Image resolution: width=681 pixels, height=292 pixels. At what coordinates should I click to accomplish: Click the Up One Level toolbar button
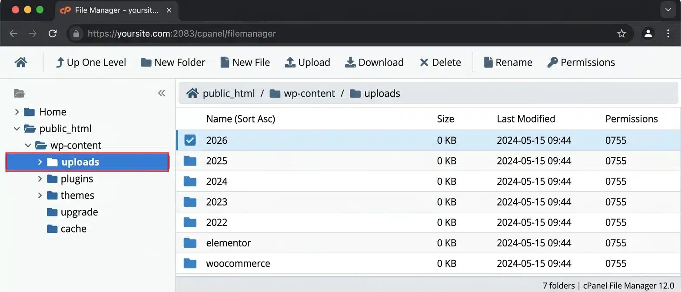click(x=91, y=63)
